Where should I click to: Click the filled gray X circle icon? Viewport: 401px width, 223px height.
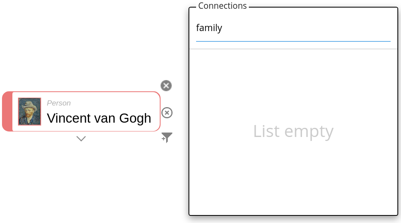click(x=166, y=86)
